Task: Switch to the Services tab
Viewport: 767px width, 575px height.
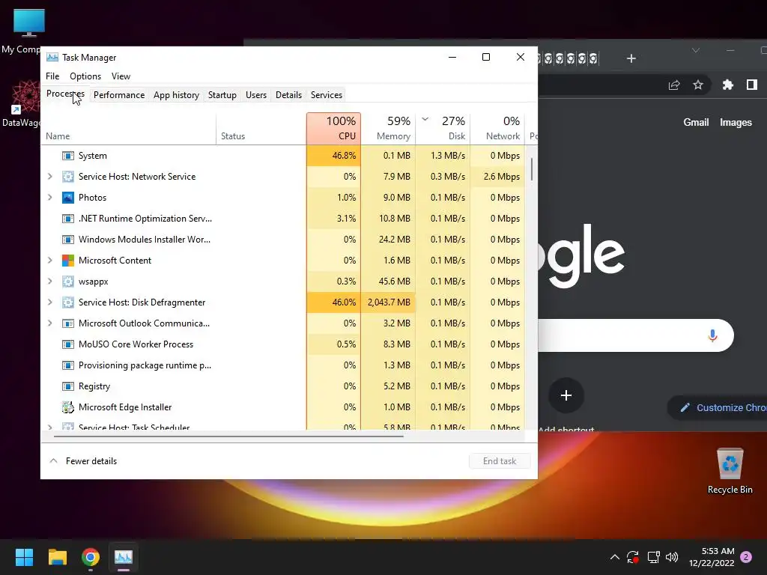Action: point(327,95)
